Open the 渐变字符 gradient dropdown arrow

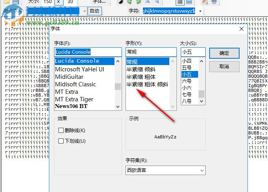coord(84,11)
